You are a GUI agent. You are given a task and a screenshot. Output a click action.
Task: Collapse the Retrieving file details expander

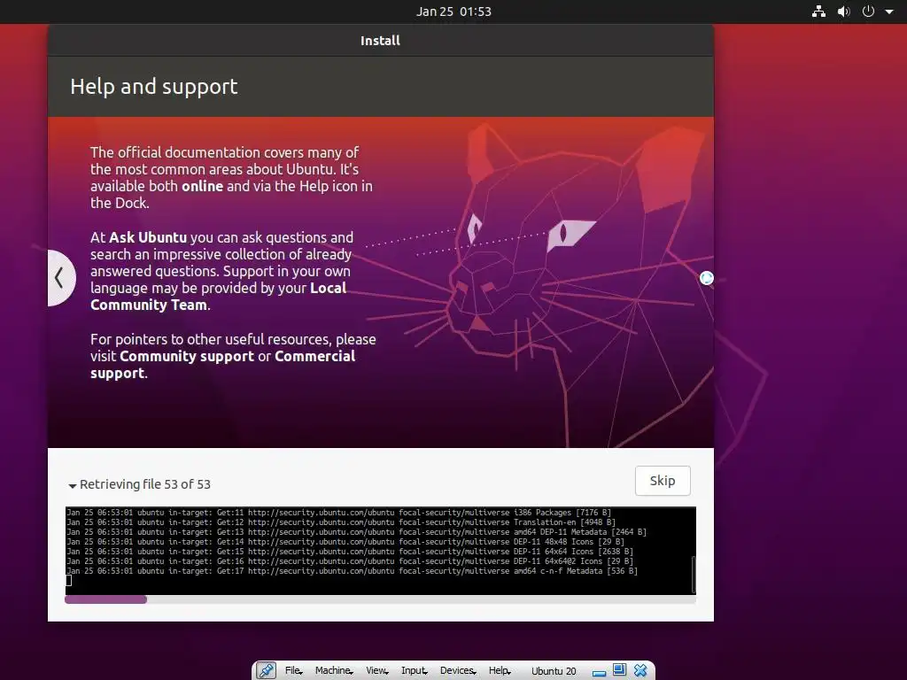click(x=139, y=484)
